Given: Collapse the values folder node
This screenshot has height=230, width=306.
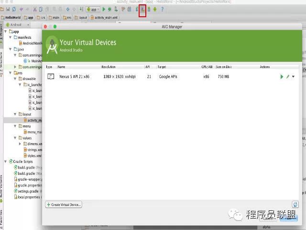Looking at the screenshot, I should [x=15, y=138].
